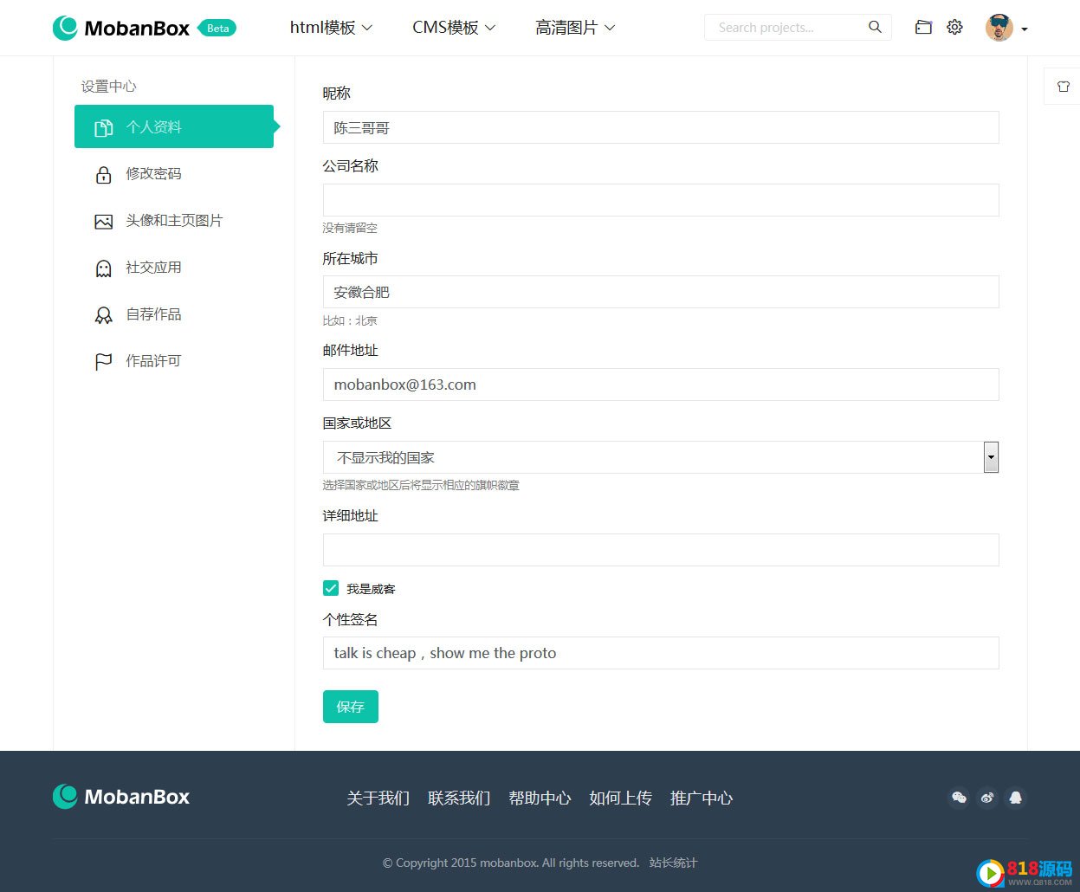Open 头像和主页图片 settings section
The height and width of the screenshot is (892, 1080).
coord(173,221)
